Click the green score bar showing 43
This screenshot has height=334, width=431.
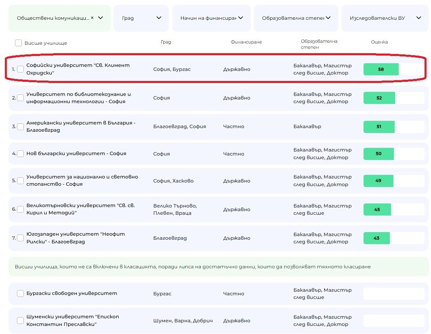(376, 238)
